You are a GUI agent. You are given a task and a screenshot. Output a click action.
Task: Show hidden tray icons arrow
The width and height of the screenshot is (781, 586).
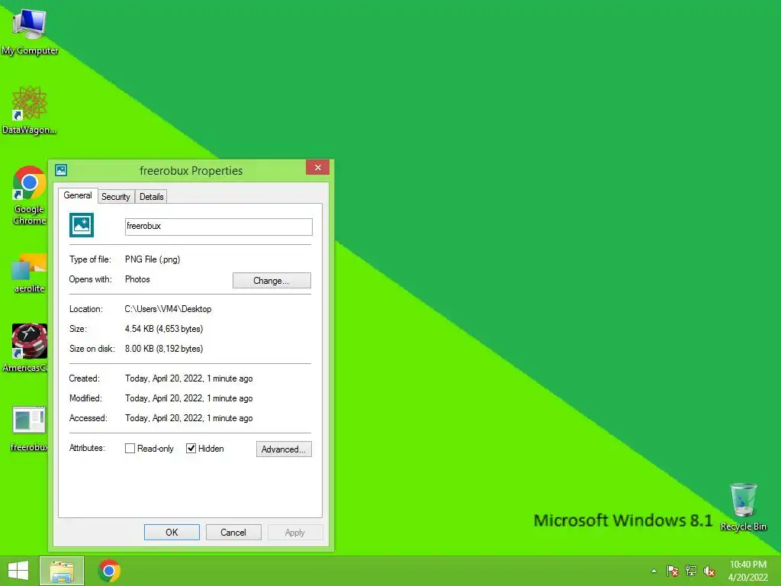(x=654, y=571)
